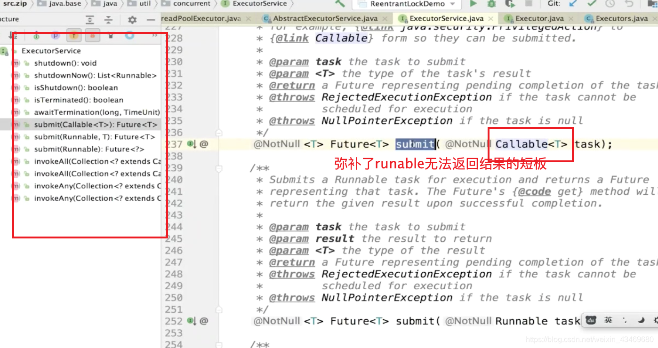Collapse Javadoc fold marker at line 251
The image size is (658, 348).
219,310
